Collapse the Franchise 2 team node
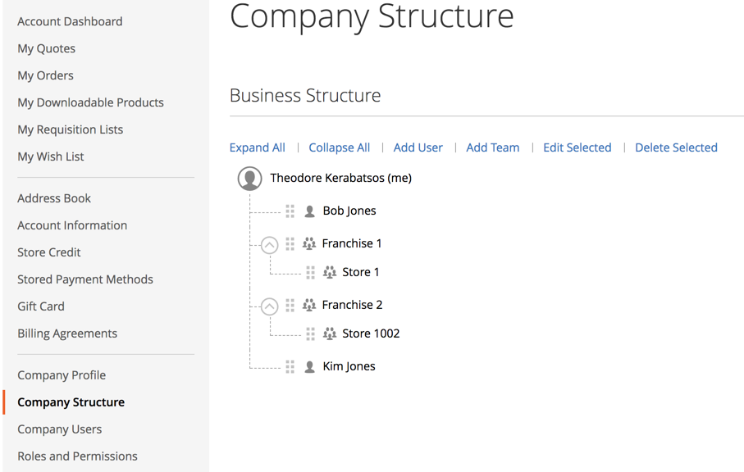Image resolution: width=744 pixels, height=472 pixels. pos(270,306)
